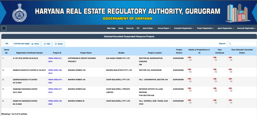Open project link RERA-GRG-749-2020
The width and height of the screenshot is (257, 116).
tap(55, 102)
